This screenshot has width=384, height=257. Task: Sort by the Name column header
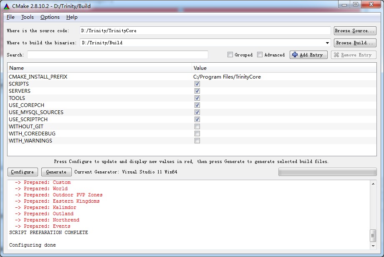[99, 68]
